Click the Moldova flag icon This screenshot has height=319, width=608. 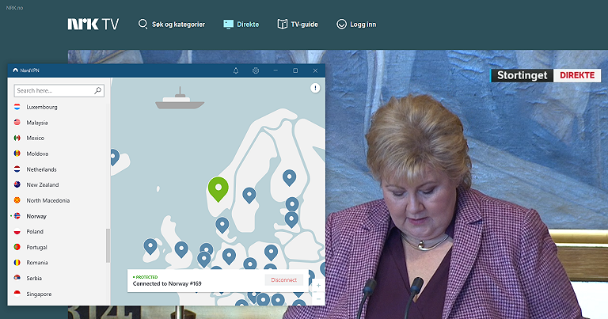[17, 154]
